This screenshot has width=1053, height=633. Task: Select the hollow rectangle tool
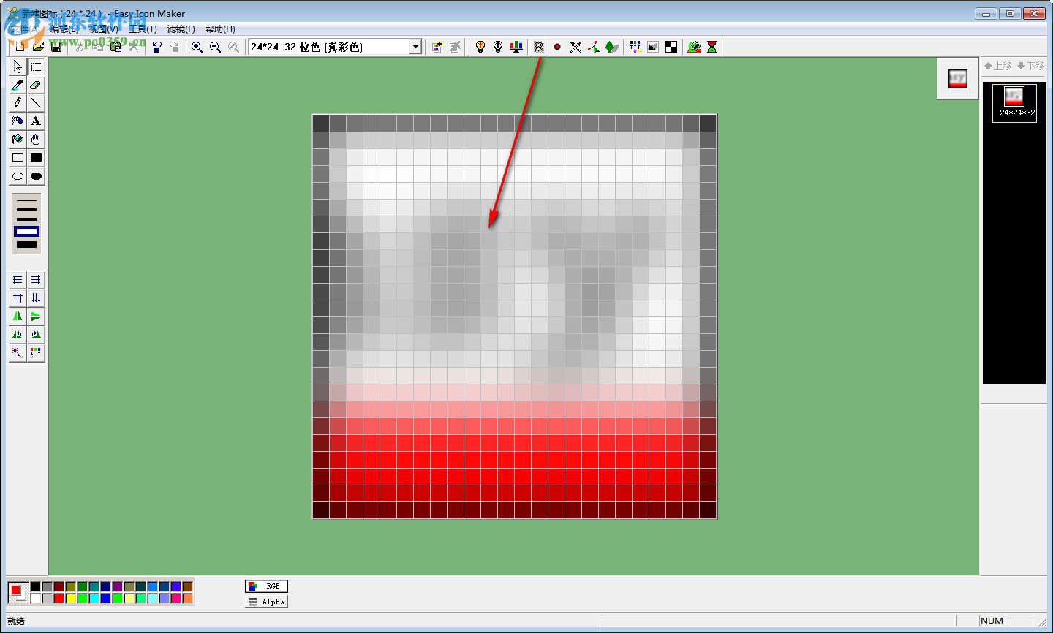18,158
